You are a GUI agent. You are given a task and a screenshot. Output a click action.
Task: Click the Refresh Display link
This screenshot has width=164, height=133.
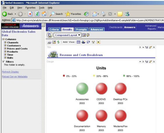click(10, 72)
